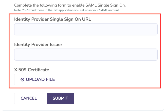Image resolution: width=166 pixels, height=111 pixels.
Task: Hit the purple SUBMIT button
Action: point(60,98)
